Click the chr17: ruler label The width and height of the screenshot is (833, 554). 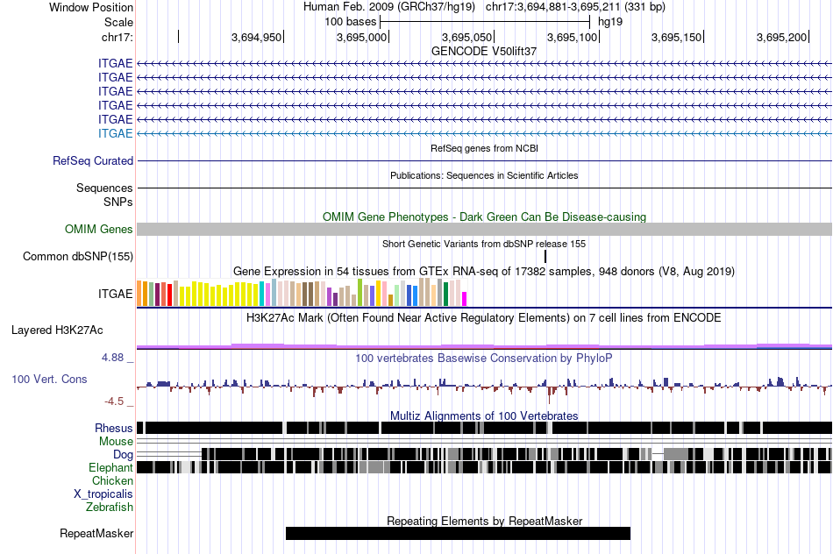(x=117, y=37)
